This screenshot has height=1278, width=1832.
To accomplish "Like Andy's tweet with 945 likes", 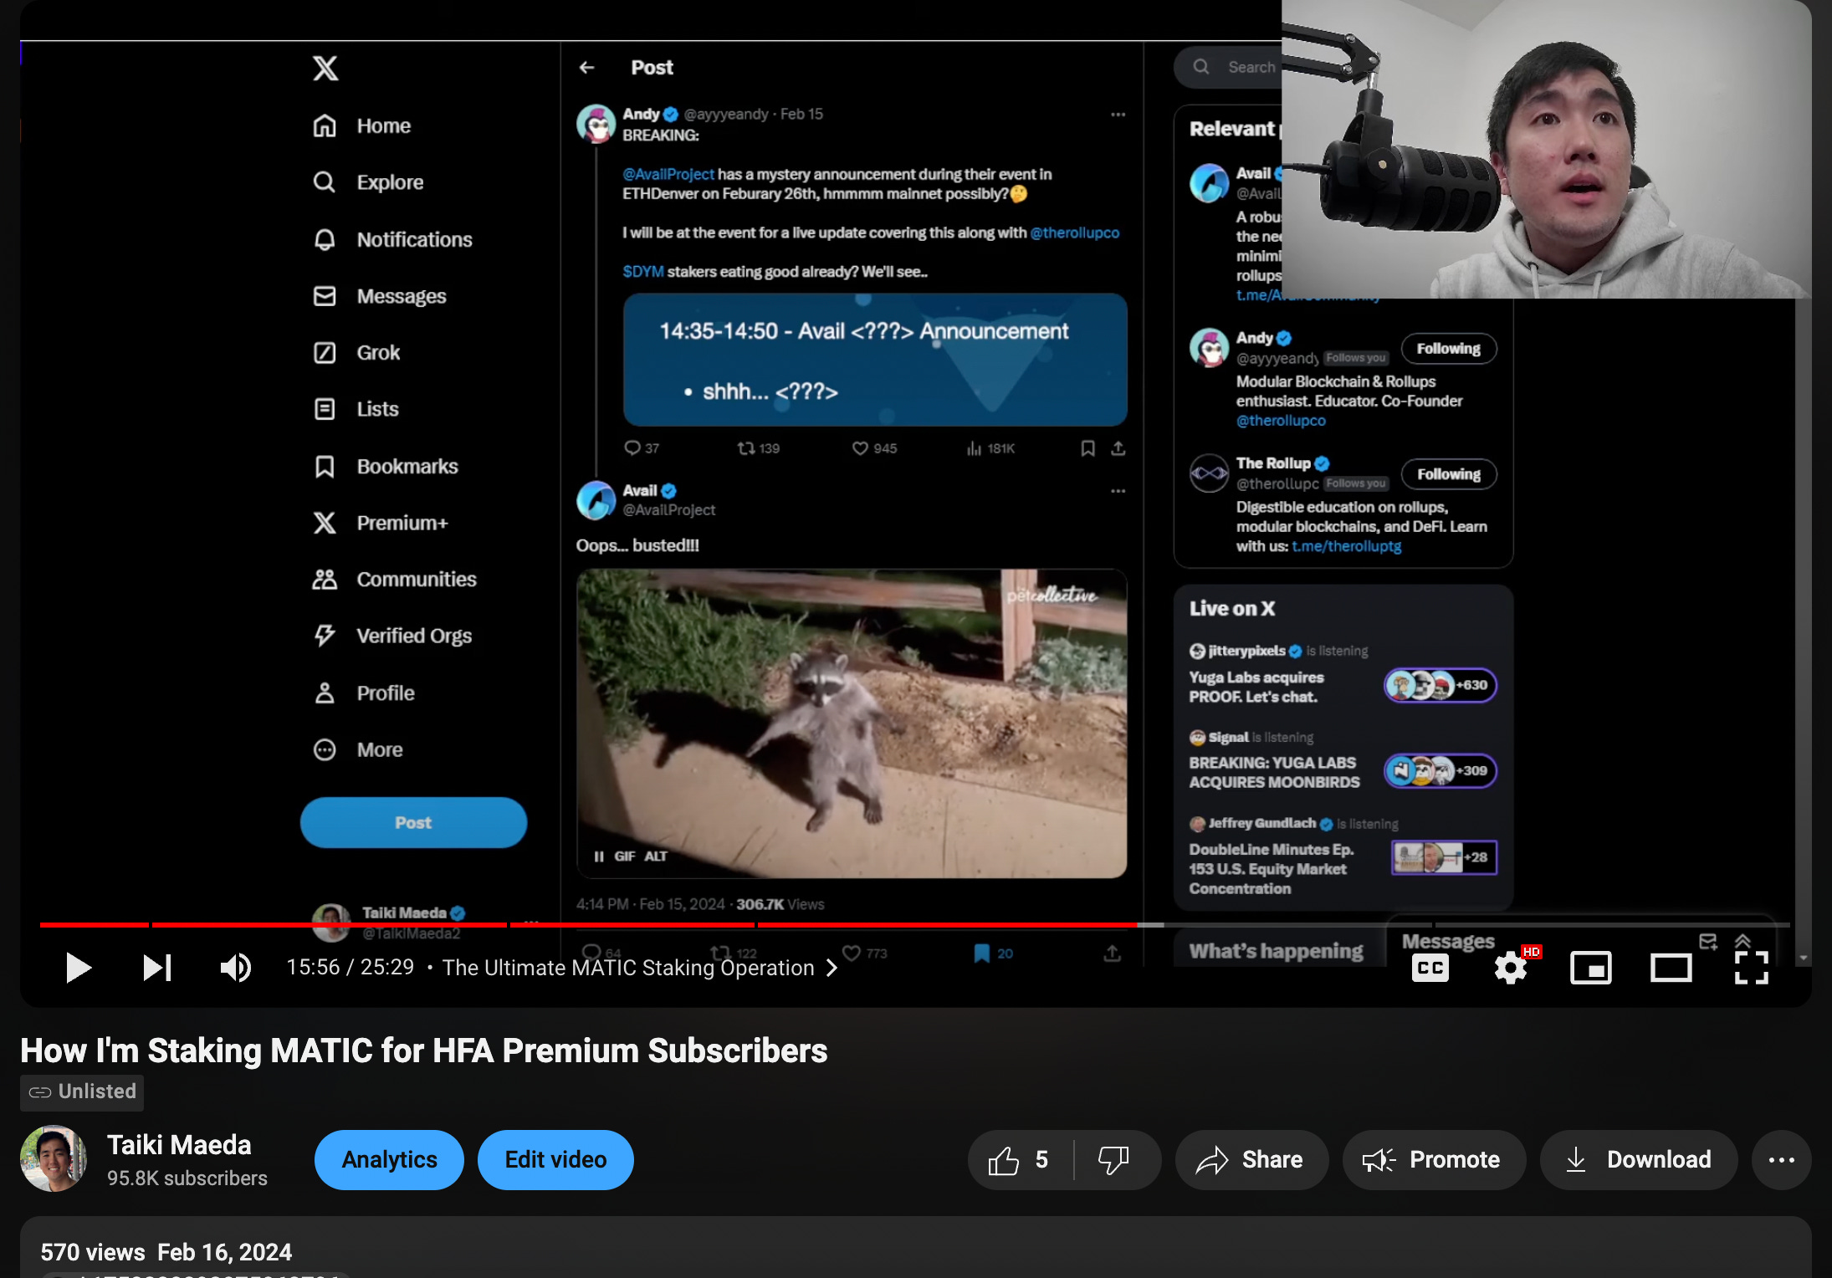I will 874,449.
